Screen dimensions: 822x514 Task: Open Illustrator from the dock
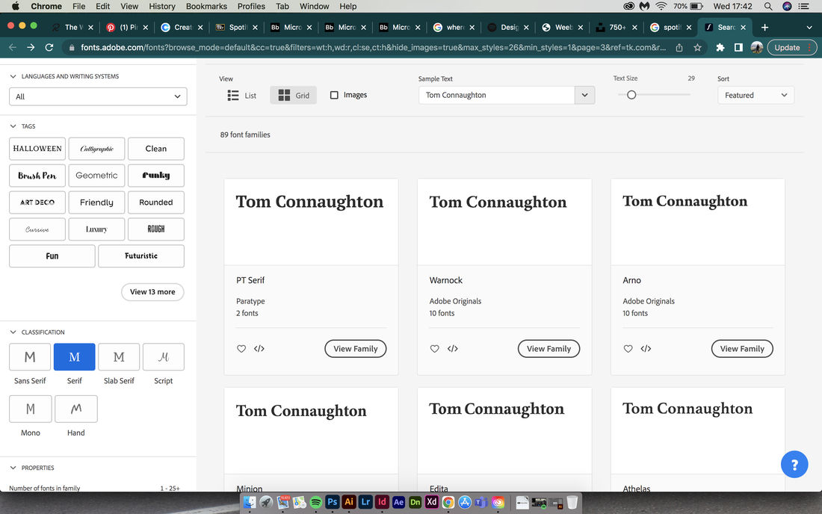coord(349,502)
